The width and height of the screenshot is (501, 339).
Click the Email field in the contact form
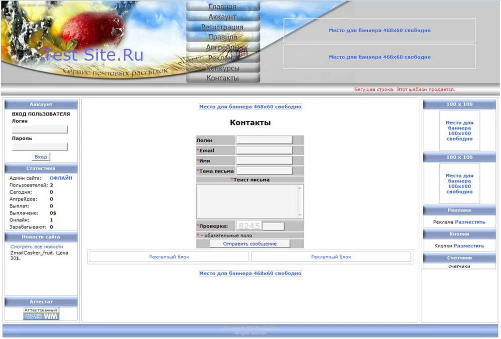(x=264, y=150)
